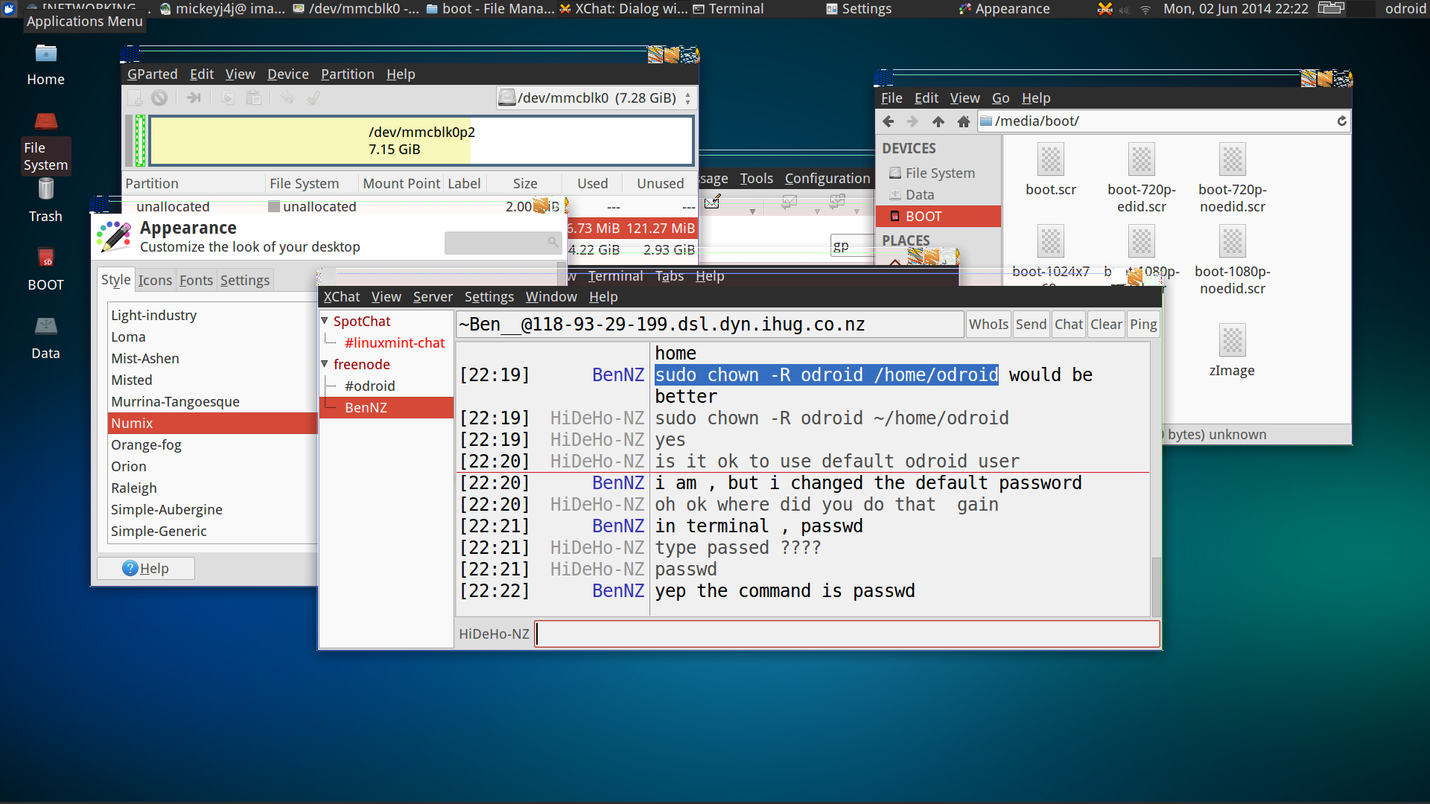1430x804 pixels.
Task: Open the Server menu in XChat
Action: [x=433, y=296]
